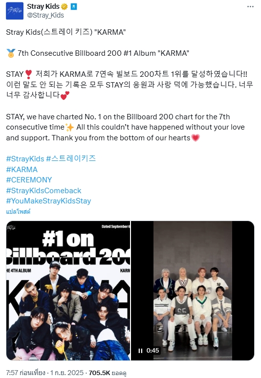The height and width of the screenshot is (378, 261).
Task: Open the #StrayKids hashtag
Action: coord(25,159)
